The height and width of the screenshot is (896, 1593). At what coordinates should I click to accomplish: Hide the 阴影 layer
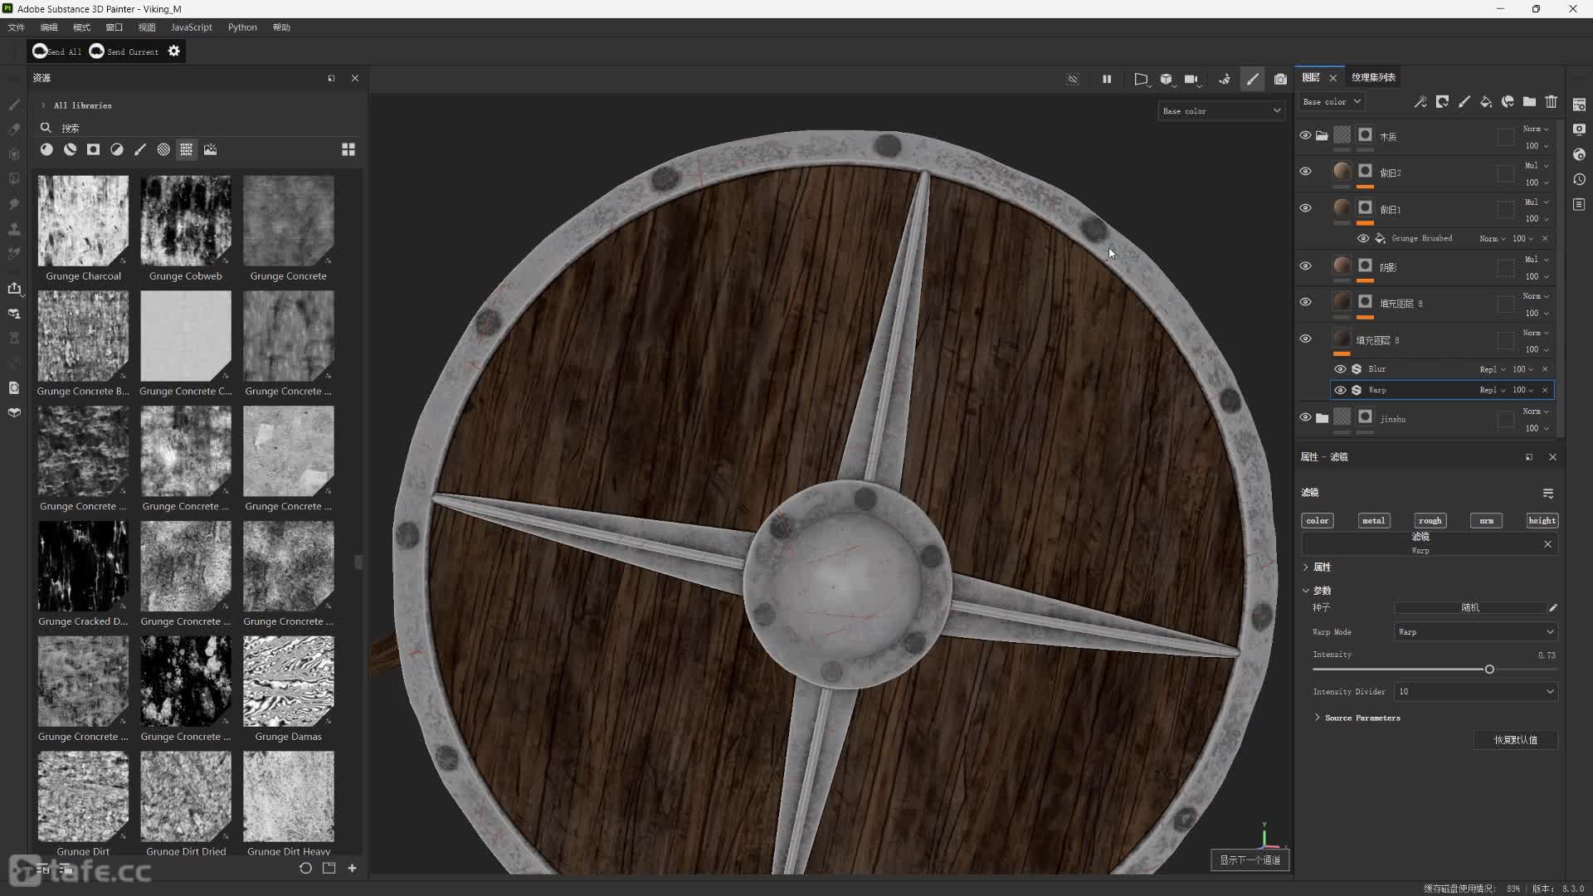click(x=1305, y=266)
